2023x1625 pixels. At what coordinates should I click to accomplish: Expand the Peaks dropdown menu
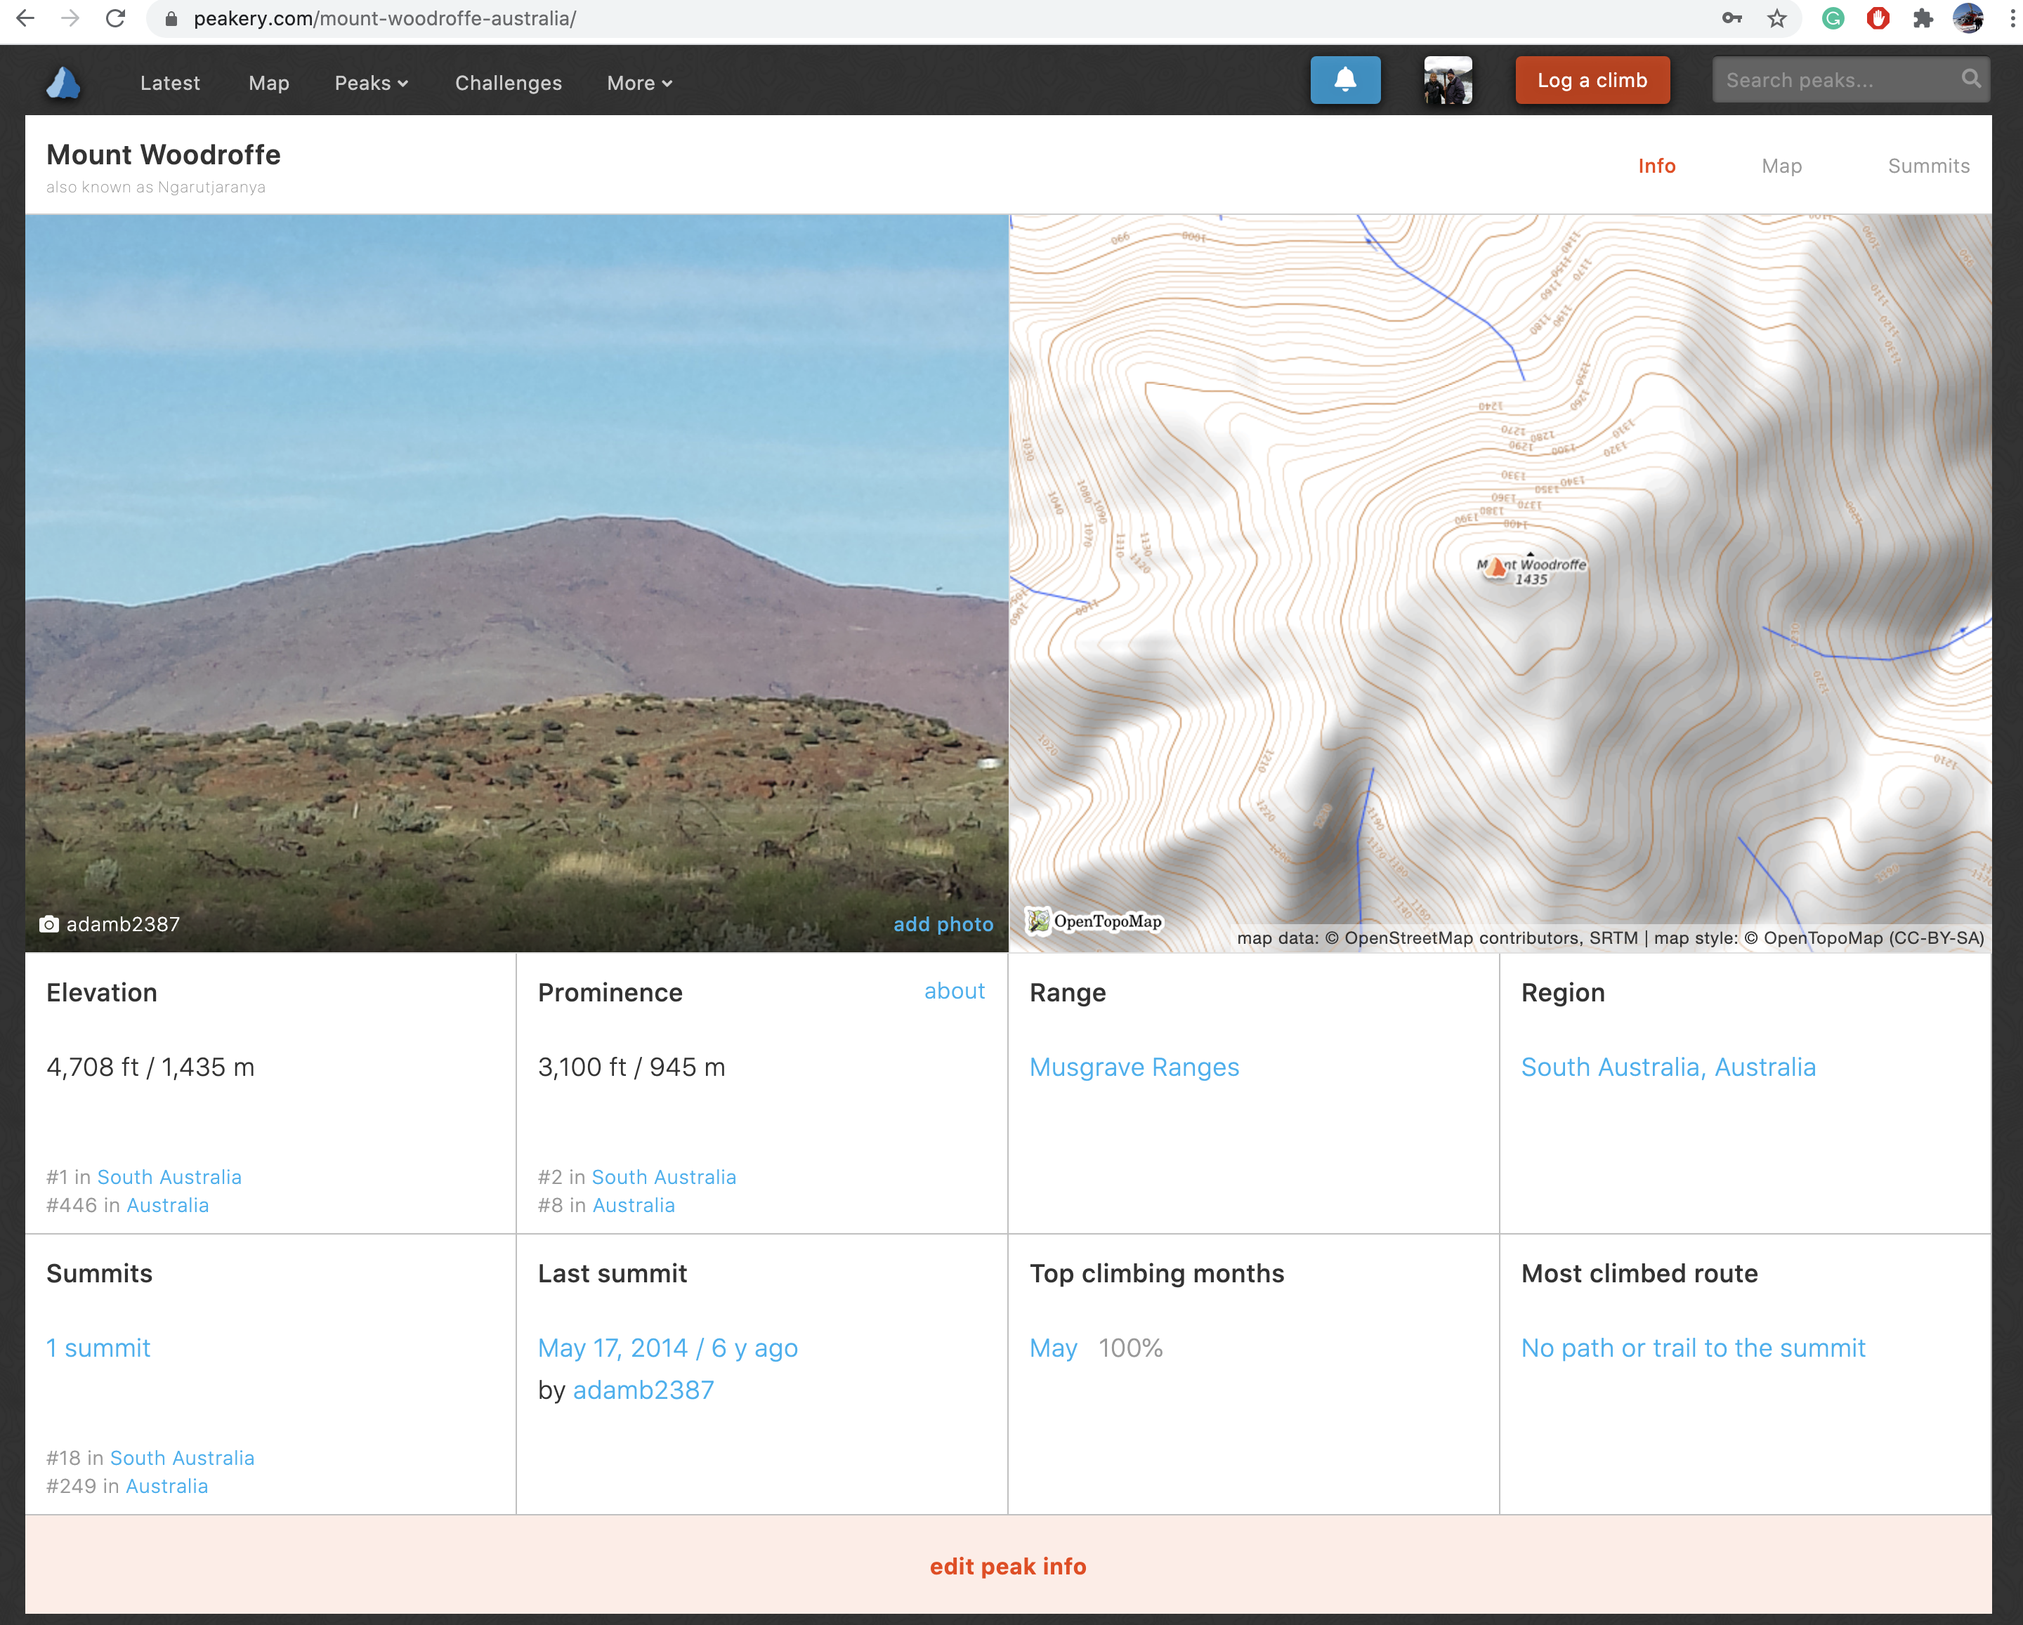(x=372, y=83)
